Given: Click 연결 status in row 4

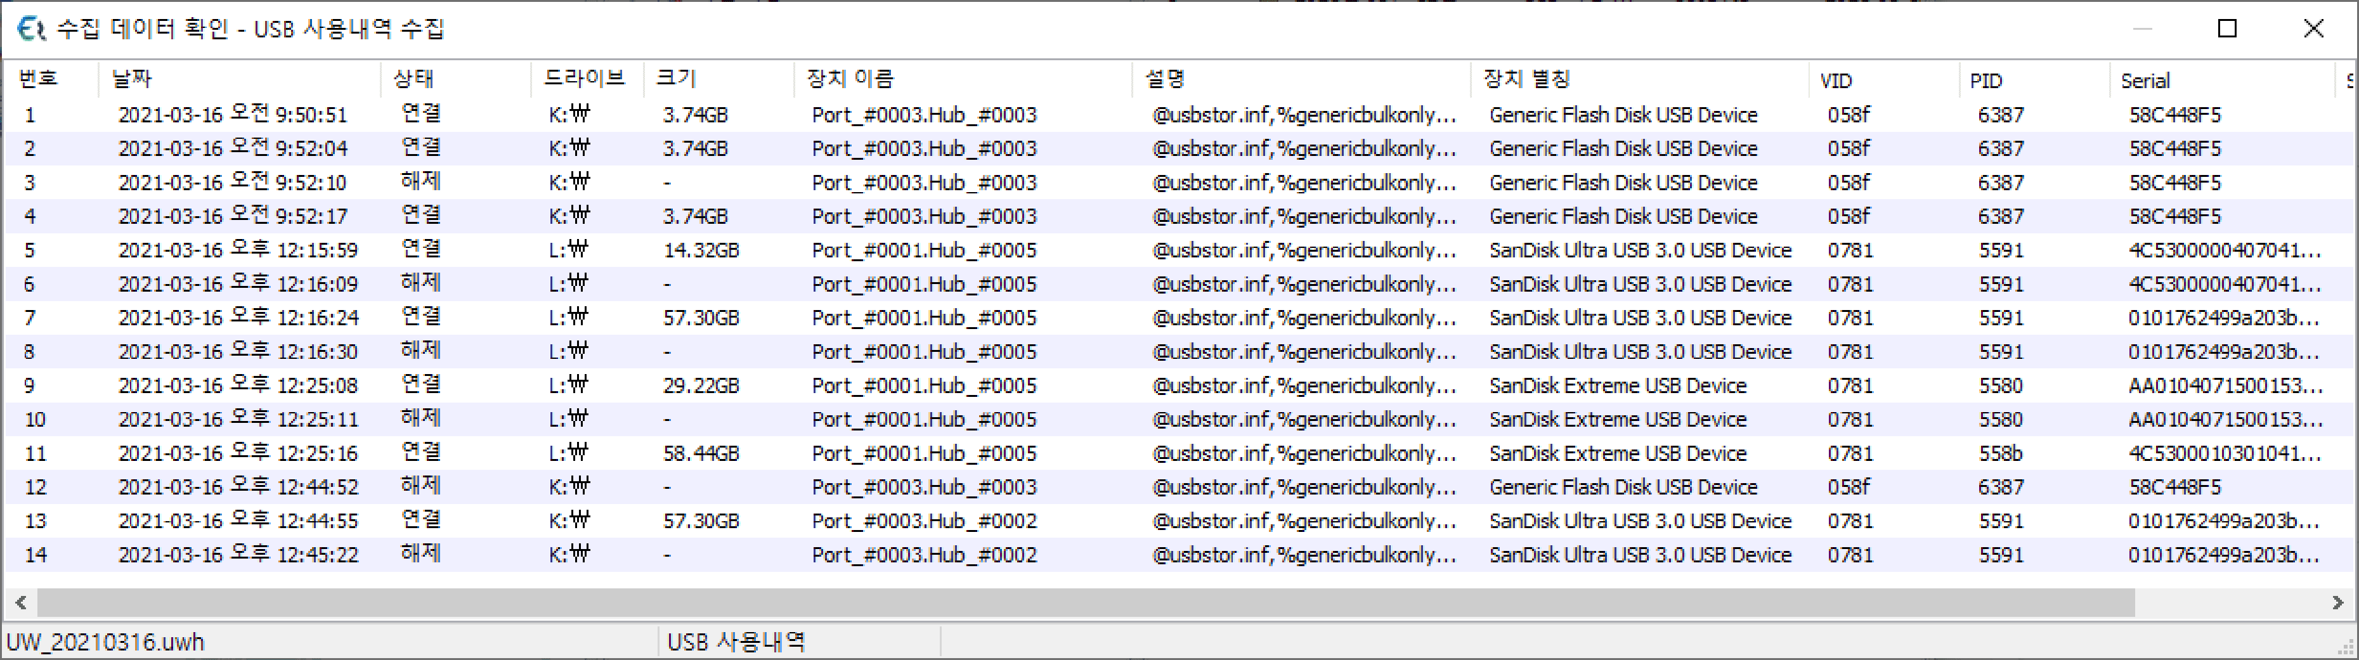Looking at the screenshot, I should 420,215.
